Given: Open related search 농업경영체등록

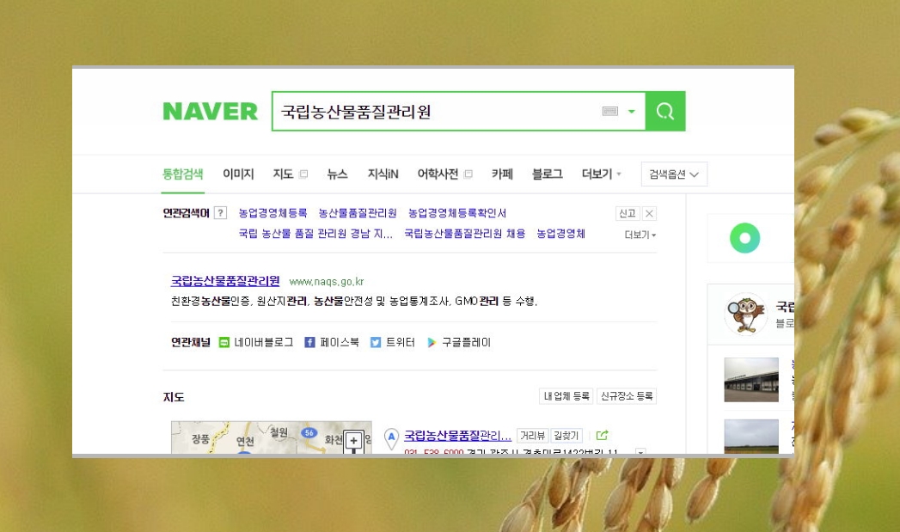Looking at the screenshot, I should 272,213.
